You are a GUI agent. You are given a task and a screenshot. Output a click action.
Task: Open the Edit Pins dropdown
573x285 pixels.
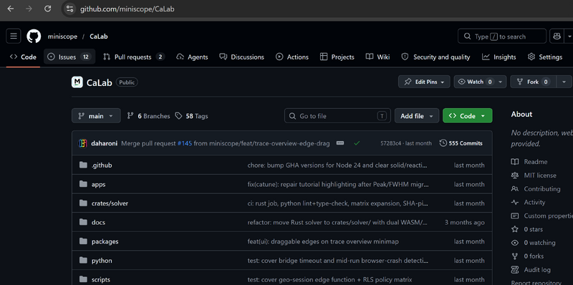pyautogui.click(x=423, y=82)
